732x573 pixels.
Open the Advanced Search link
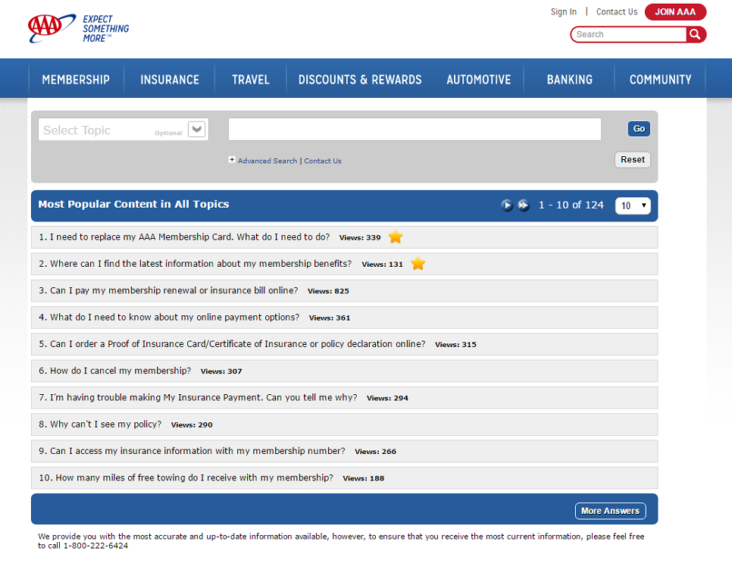(x=267, y=161)
